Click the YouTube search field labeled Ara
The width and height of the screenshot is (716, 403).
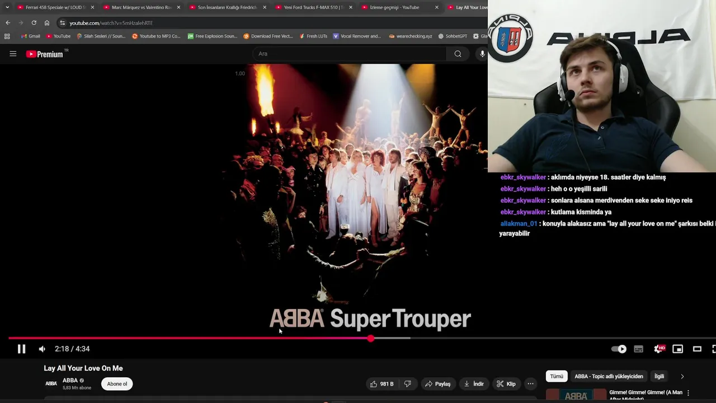(350, 54)
